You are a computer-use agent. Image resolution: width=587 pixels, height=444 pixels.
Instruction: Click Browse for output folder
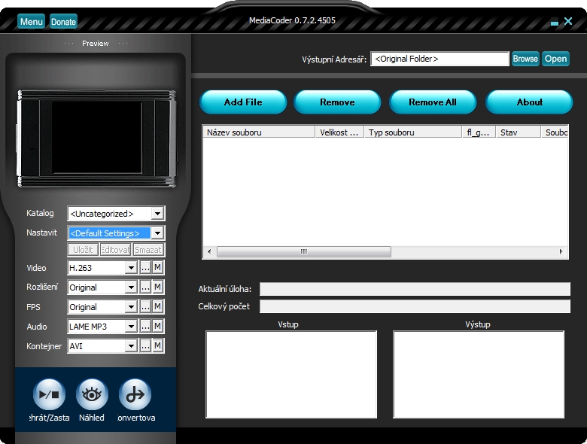pyautogui.click(x=525, y=59)
